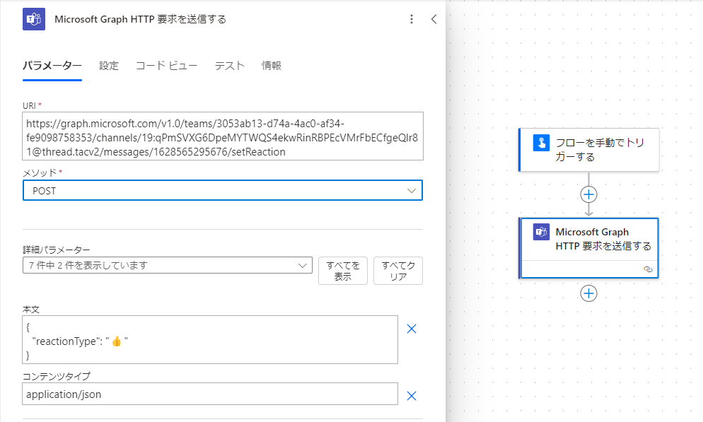The image size is (703, 422).
Task: Click the Teams icon on action card
Action: (541, 232)
